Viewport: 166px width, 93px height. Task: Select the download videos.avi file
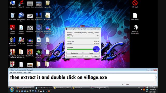click(30, 42)
